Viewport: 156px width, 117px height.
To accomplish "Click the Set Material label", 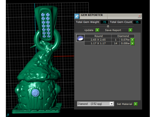I will tap(124, 104).
